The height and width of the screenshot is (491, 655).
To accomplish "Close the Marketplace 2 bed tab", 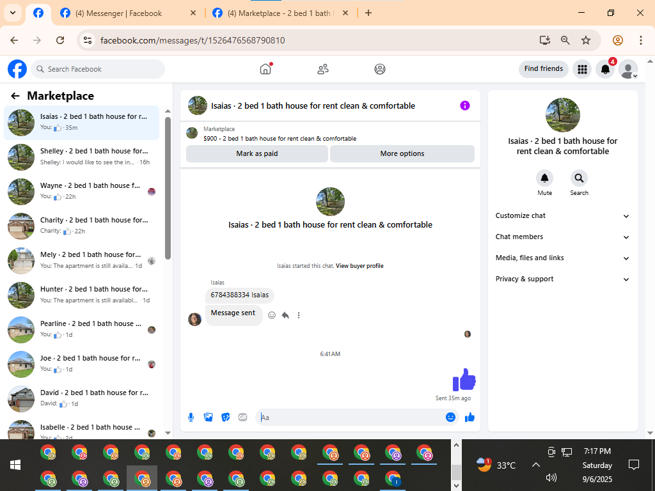I will point(345,13).
